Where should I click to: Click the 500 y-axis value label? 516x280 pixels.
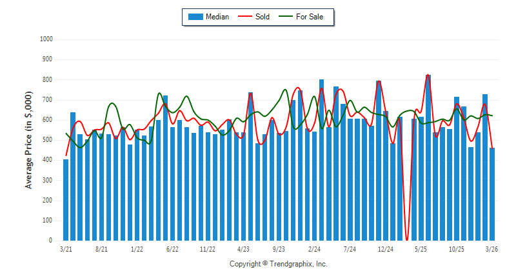click(x=47, y=140)
